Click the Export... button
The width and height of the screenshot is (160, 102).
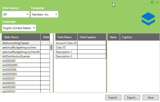(132, 97)
